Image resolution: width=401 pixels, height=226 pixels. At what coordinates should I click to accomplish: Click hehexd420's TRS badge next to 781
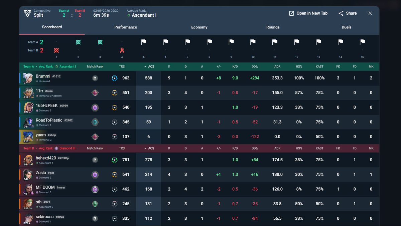tap(115, 160)
